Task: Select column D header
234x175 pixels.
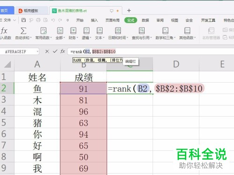Action: tap(176, 64)
